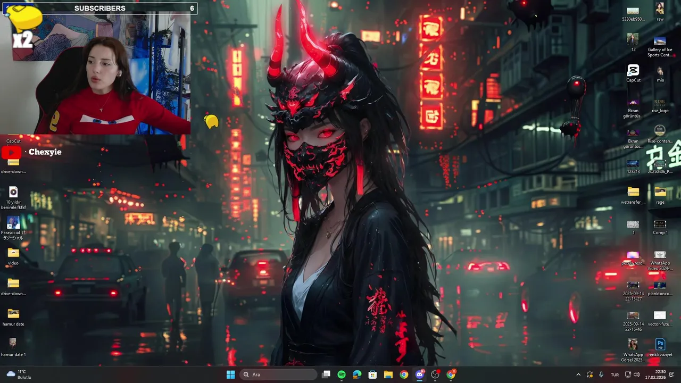Open Spotify from the taskbar
The image size is (681, 383).
[342, 374]
